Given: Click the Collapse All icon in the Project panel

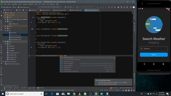Looking at the screenshot, I should click(x=20, y=10).
